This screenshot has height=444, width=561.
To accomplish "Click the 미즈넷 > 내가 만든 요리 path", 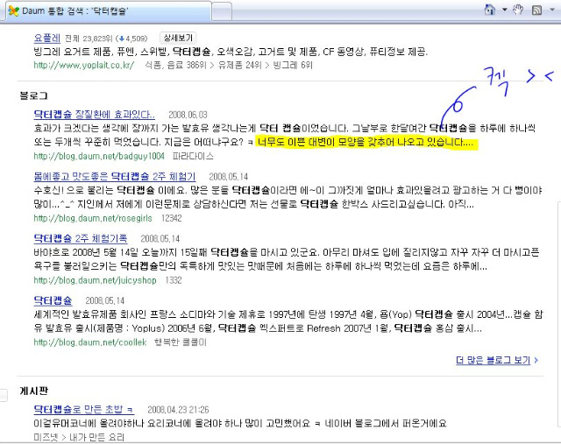I will point(79,437).
